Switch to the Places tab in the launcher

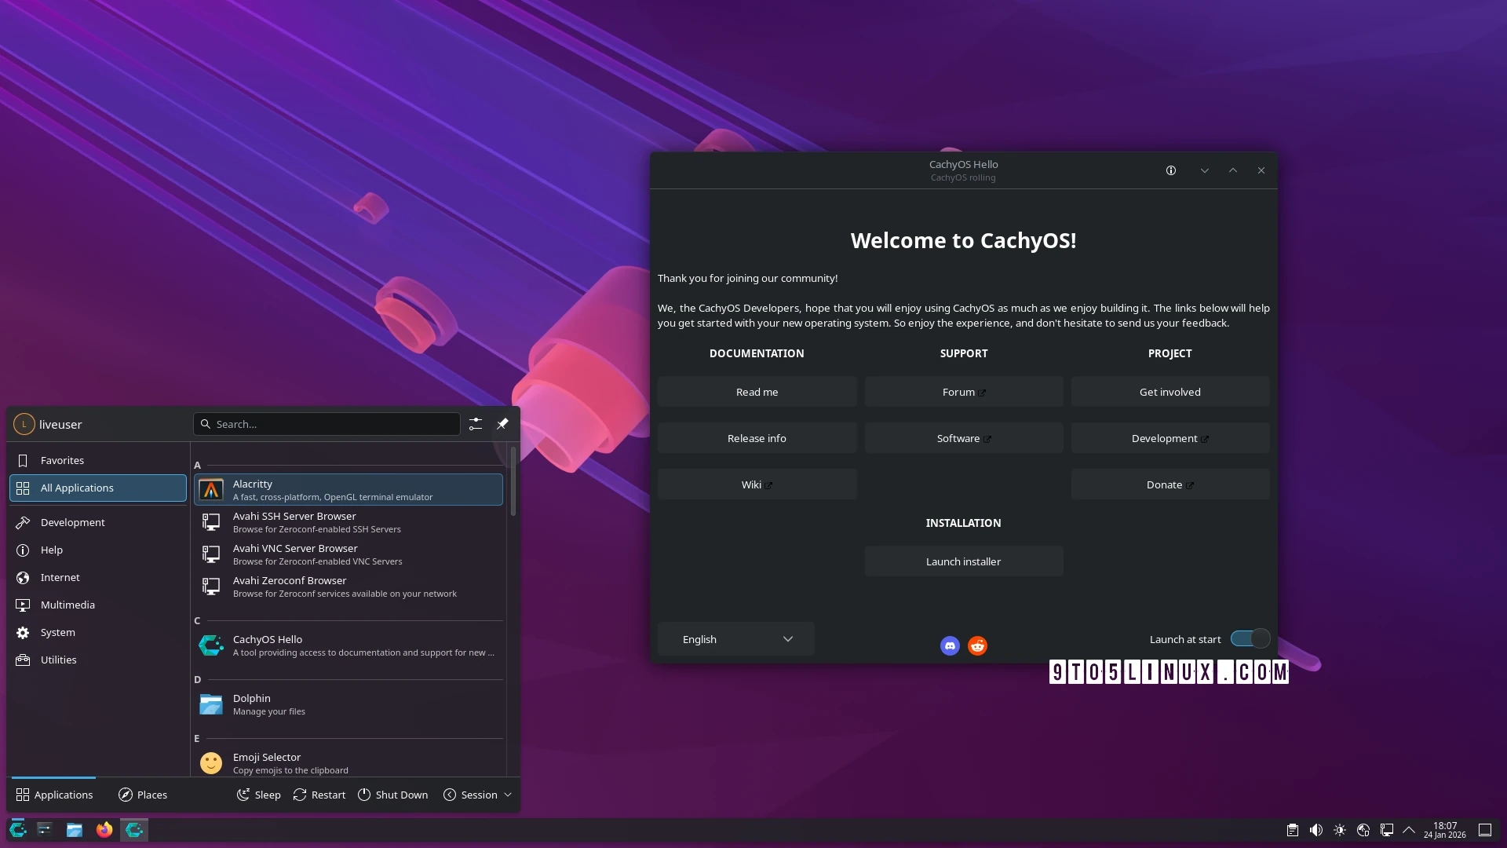pyautogui.click(x=143, y=795)
